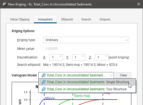
Task: Expand the Variogram Model dropdown arrow
Action: coord(111,75)
